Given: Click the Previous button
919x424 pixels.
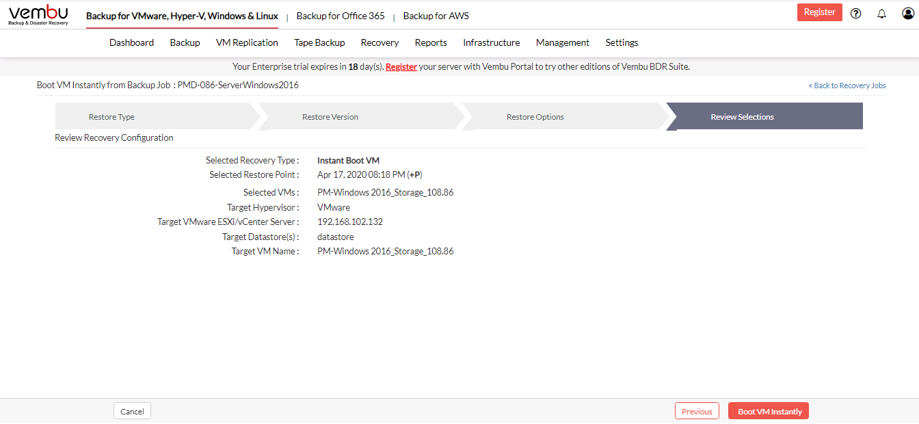Looking at the screenshot, I should (697, 411).
